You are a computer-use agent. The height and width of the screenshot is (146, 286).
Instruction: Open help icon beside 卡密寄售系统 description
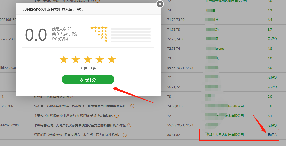coord(129,125)
